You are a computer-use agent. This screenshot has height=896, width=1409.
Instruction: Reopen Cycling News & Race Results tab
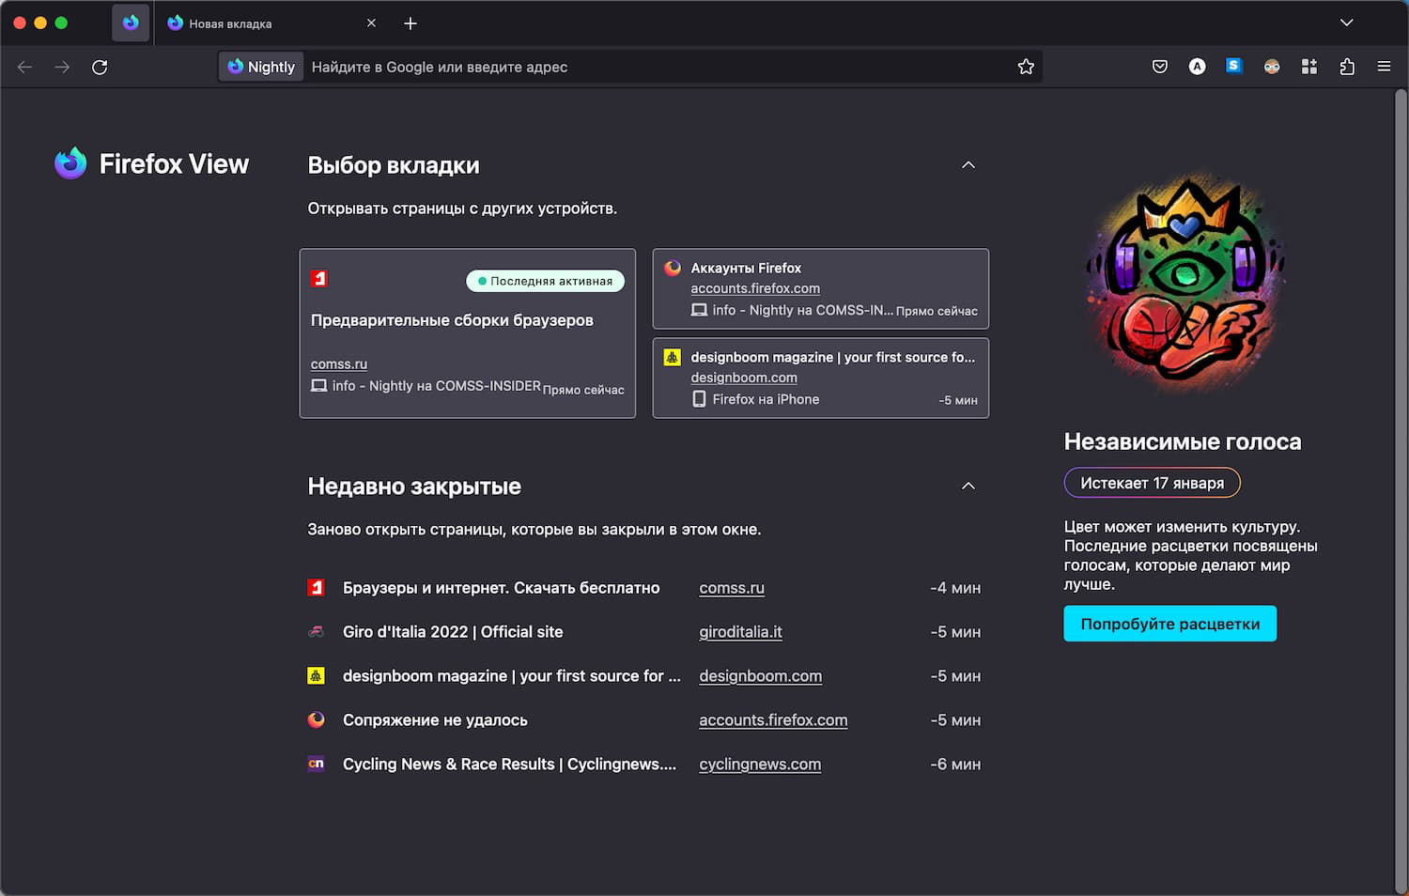coord(644,765)
